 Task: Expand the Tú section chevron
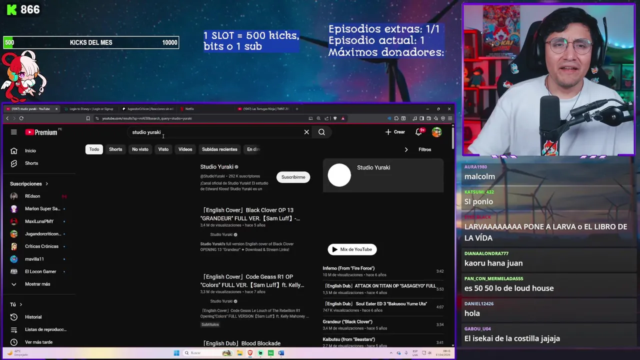(20, 304)
